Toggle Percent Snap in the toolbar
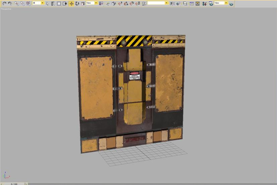Viewport: 277px width, 185px height. (x=132, y=3)
